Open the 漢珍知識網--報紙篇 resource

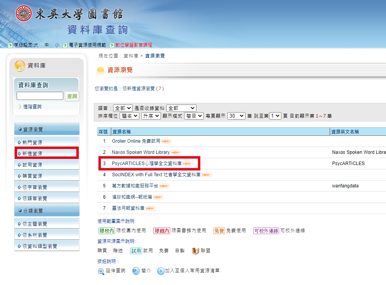pyautogui.click(x=132, y=197)
